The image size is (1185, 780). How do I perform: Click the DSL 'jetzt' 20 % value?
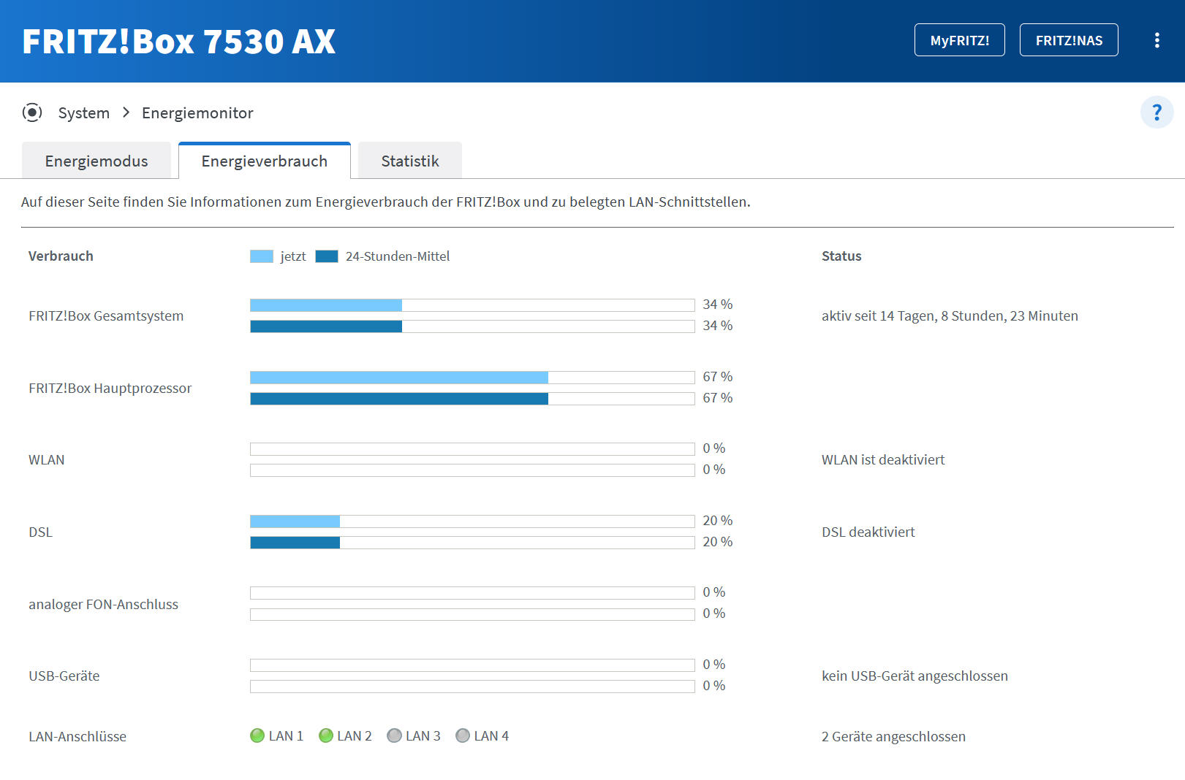(718, 520)
